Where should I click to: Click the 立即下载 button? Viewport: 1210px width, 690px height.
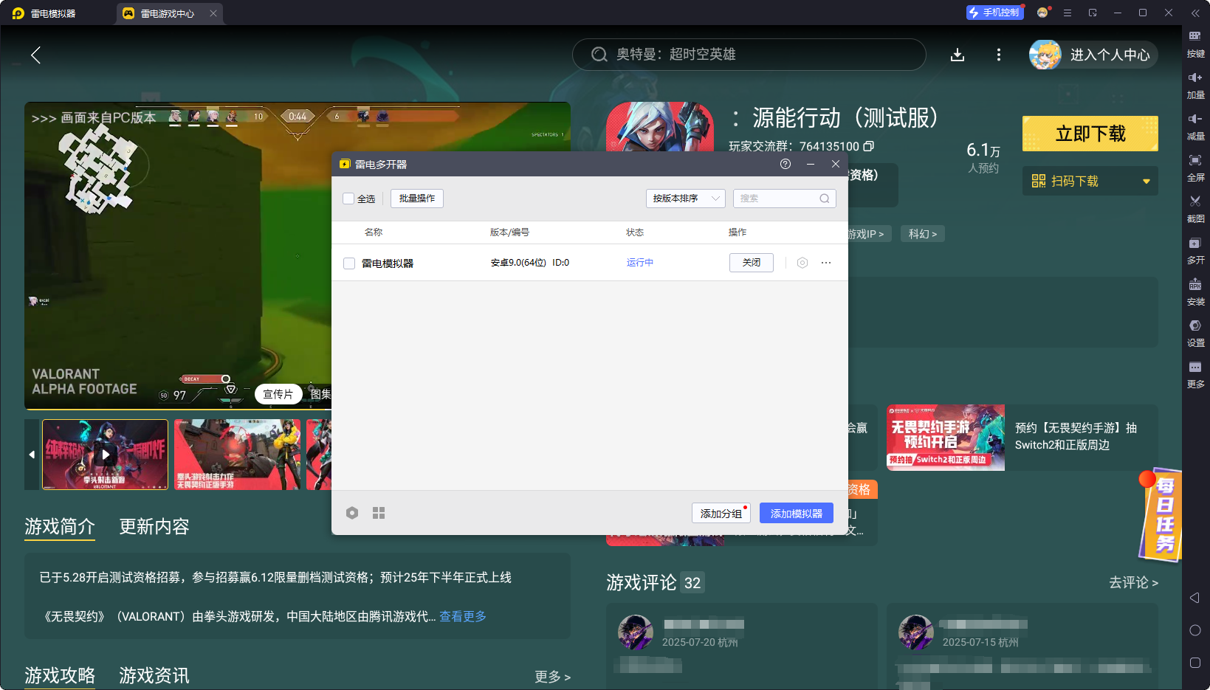[1090, 134]
